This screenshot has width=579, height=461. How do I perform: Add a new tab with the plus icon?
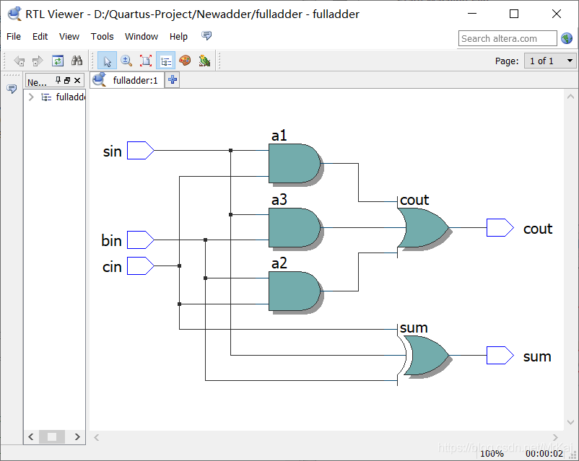(x=173, y=80)
